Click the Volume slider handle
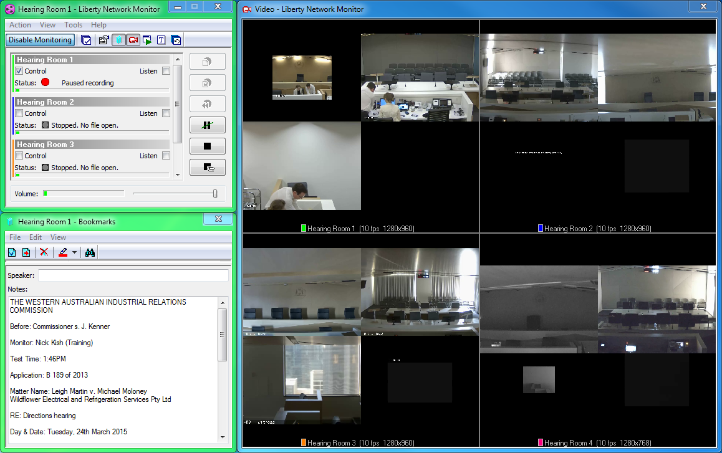Viewport: 722px width, 453px height. (215, 194)
